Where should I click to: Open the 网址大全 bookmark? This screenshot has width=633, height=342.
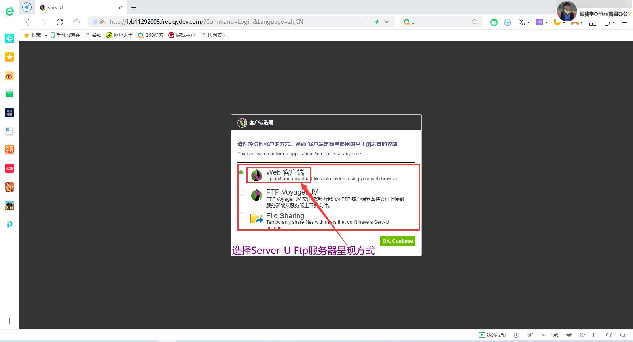pos(119,35)
